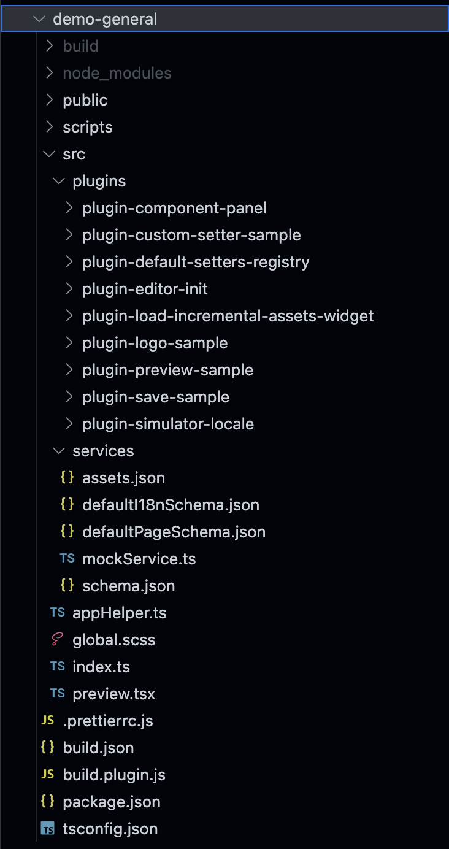Click the JS icon beside .prettierrc.js
This screenshot has width=449, height=849.
coord(47,721)
